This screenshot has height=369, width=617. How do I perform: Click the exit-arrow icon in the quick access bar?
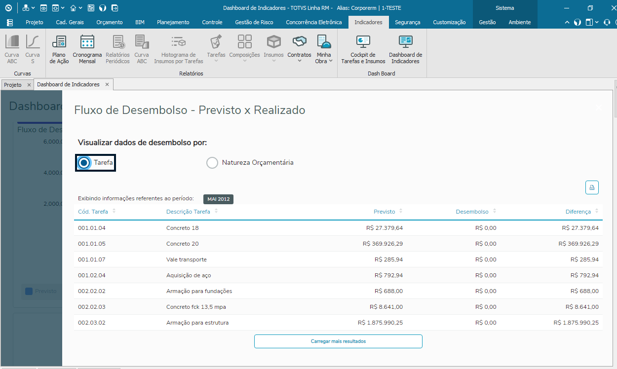click(115, 8)
